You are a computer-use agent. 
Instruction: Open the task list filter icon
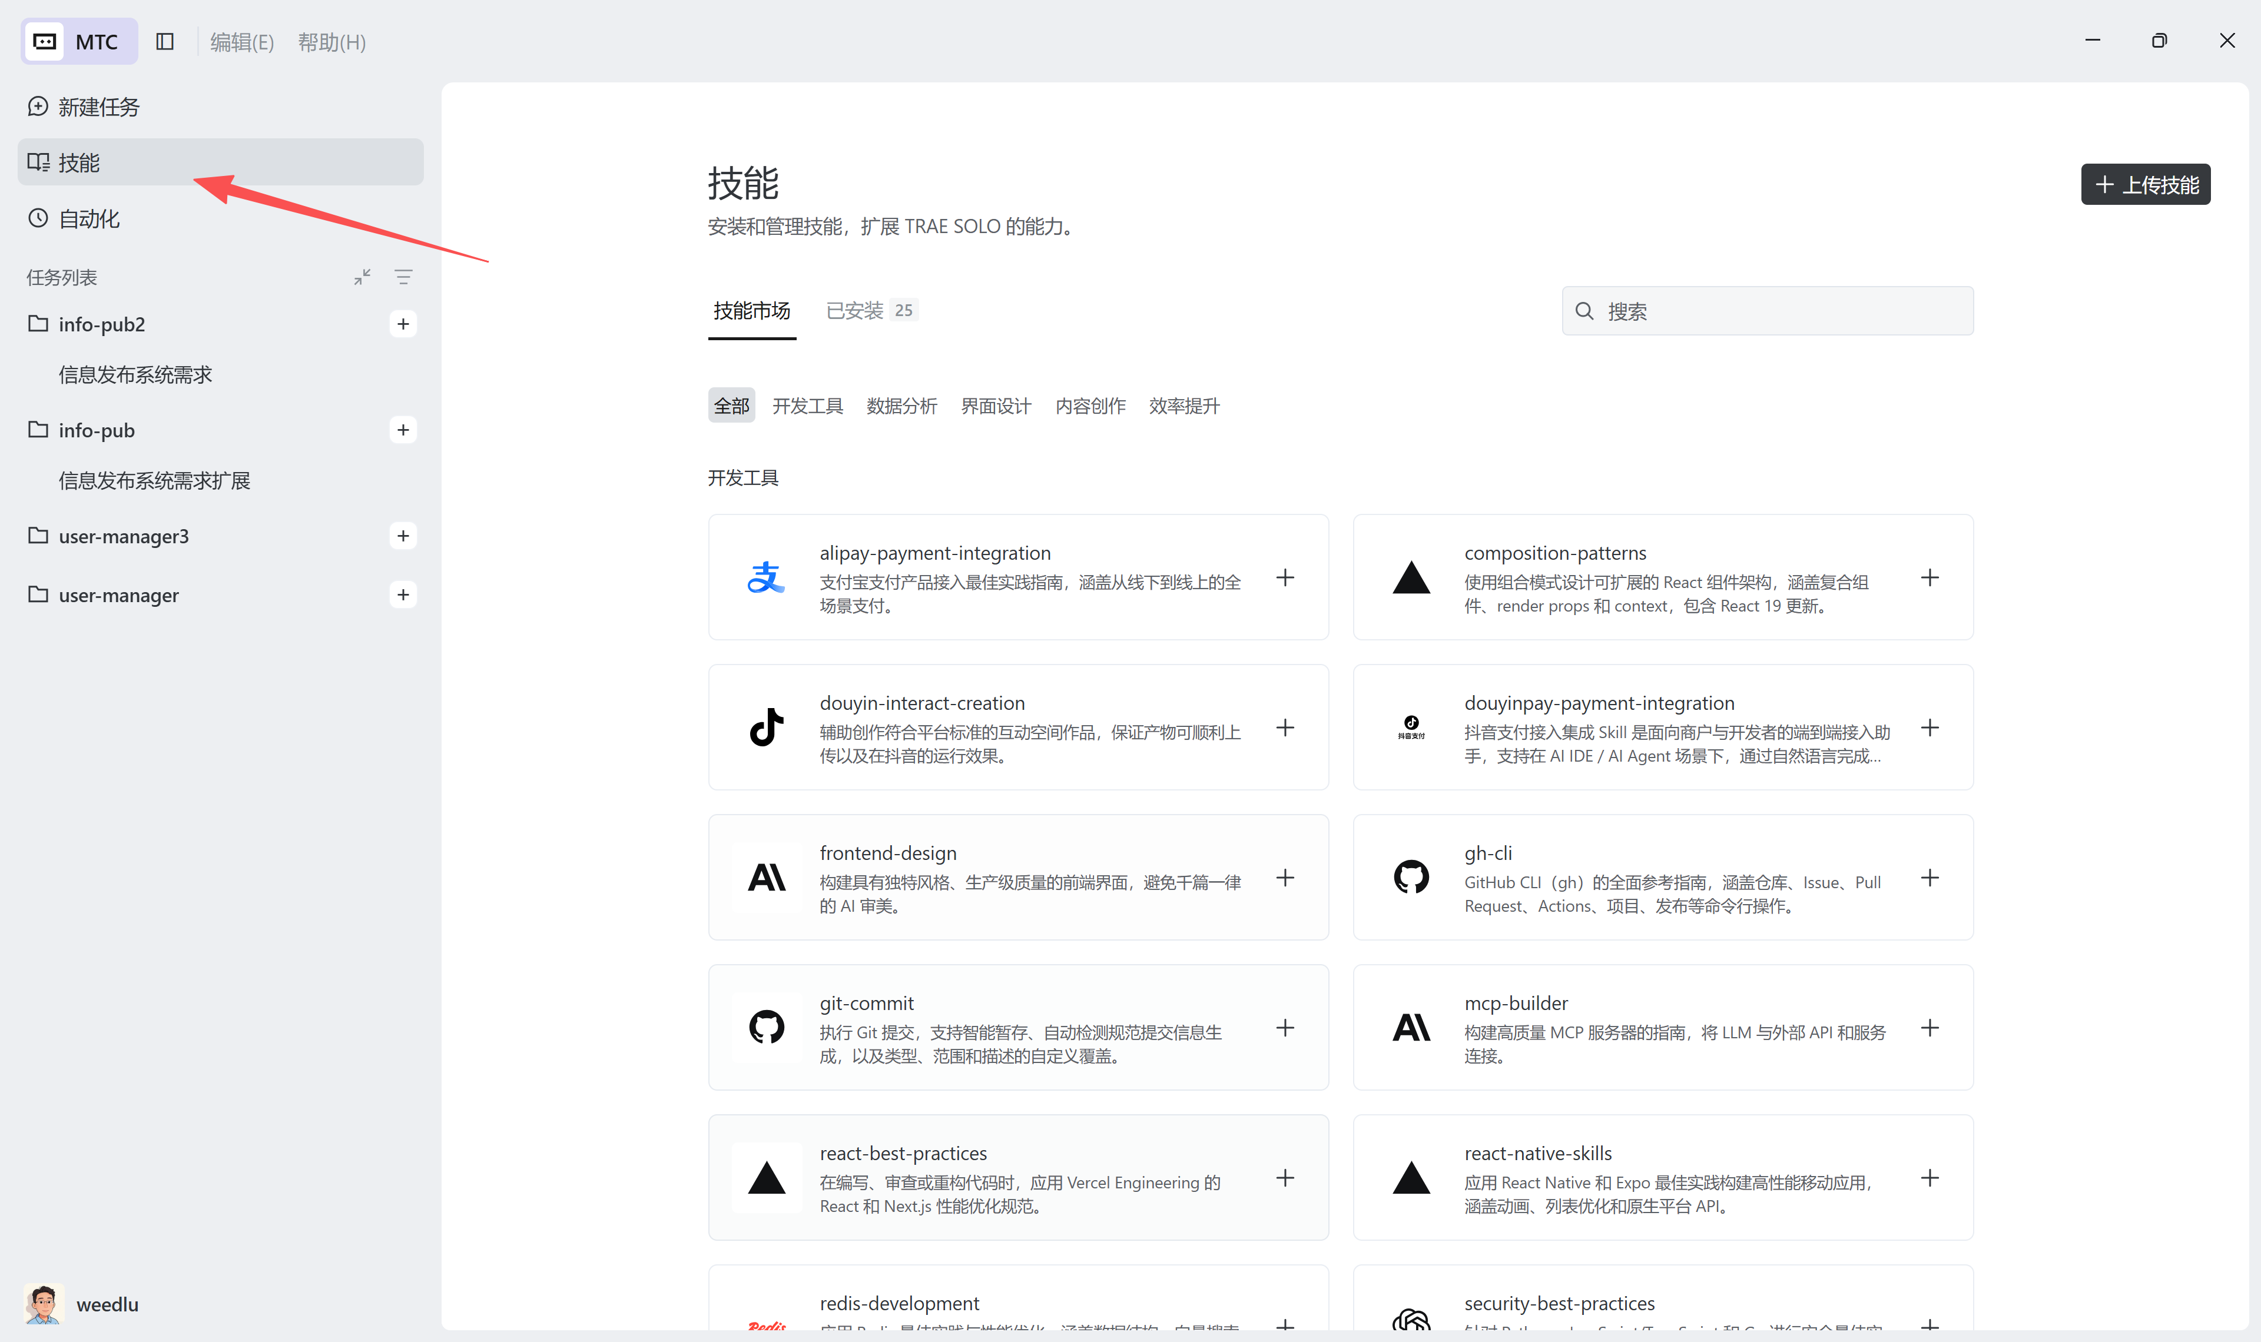(x=403, y=277)
